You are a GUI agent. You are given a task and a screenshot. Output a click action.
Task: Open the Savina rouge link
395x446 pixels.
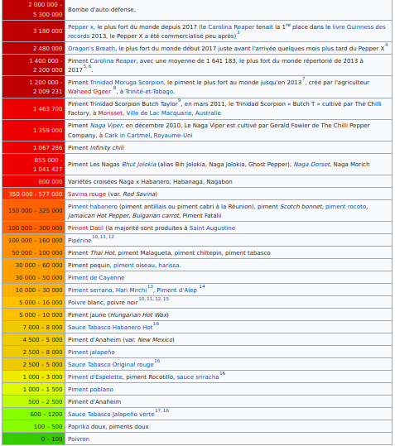click(x=87, y=194)
